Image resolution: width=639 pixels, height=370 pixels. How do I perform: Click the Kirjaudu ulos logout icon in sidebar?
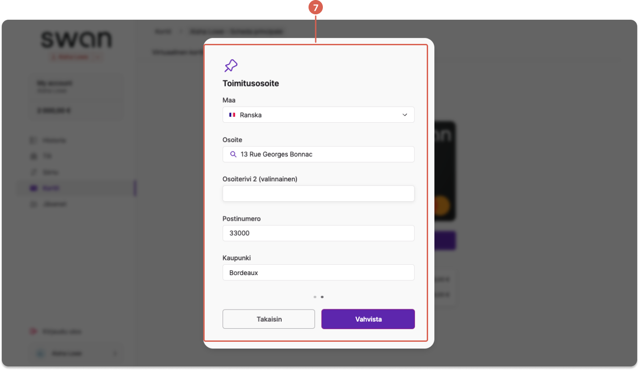33,331
